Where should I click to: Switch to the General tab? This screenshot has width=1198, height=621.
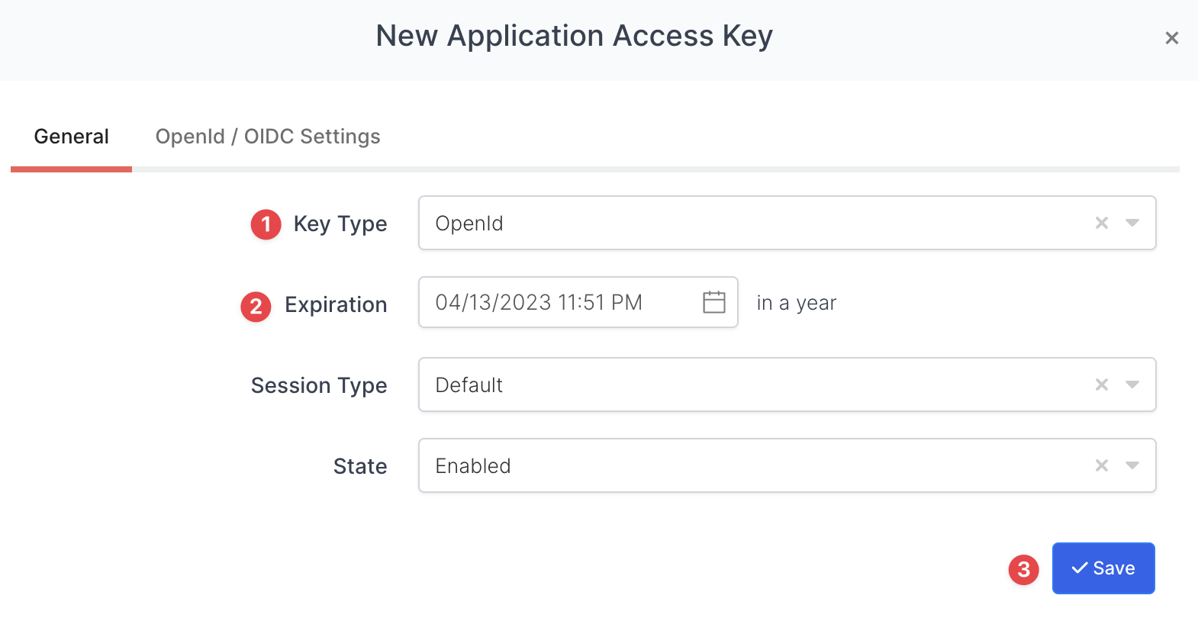72,137
